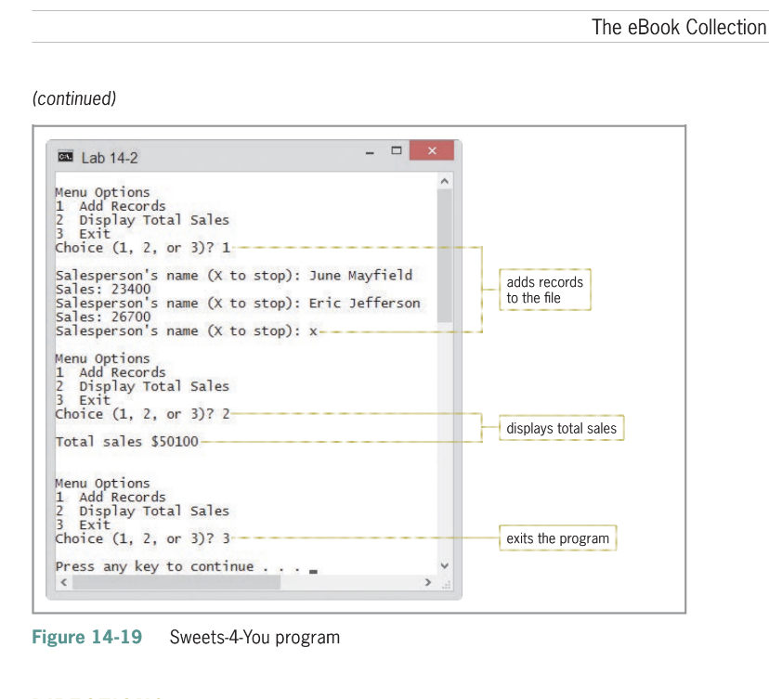Click the horizontal scrollbar right arrow

428,580
